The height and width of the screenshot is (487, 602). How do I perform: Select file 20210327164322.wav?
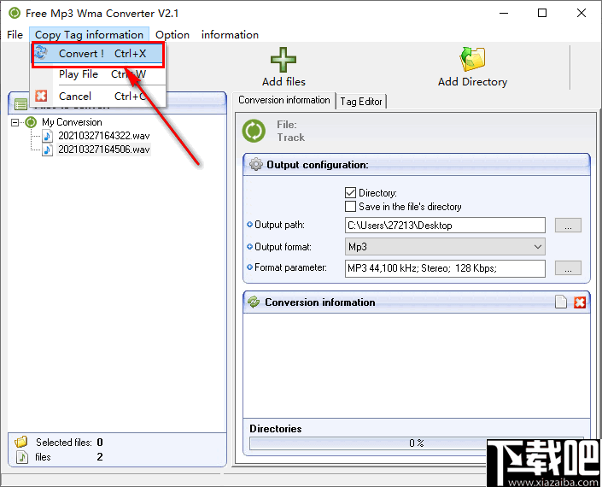pos(103,136)
